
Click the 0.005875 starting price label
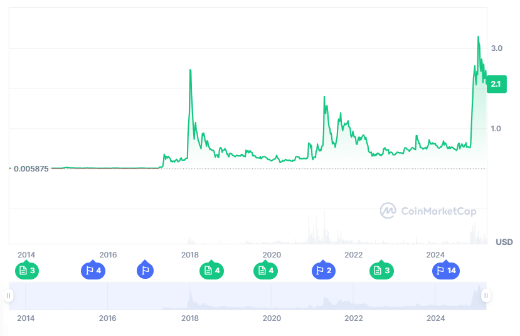30,168
